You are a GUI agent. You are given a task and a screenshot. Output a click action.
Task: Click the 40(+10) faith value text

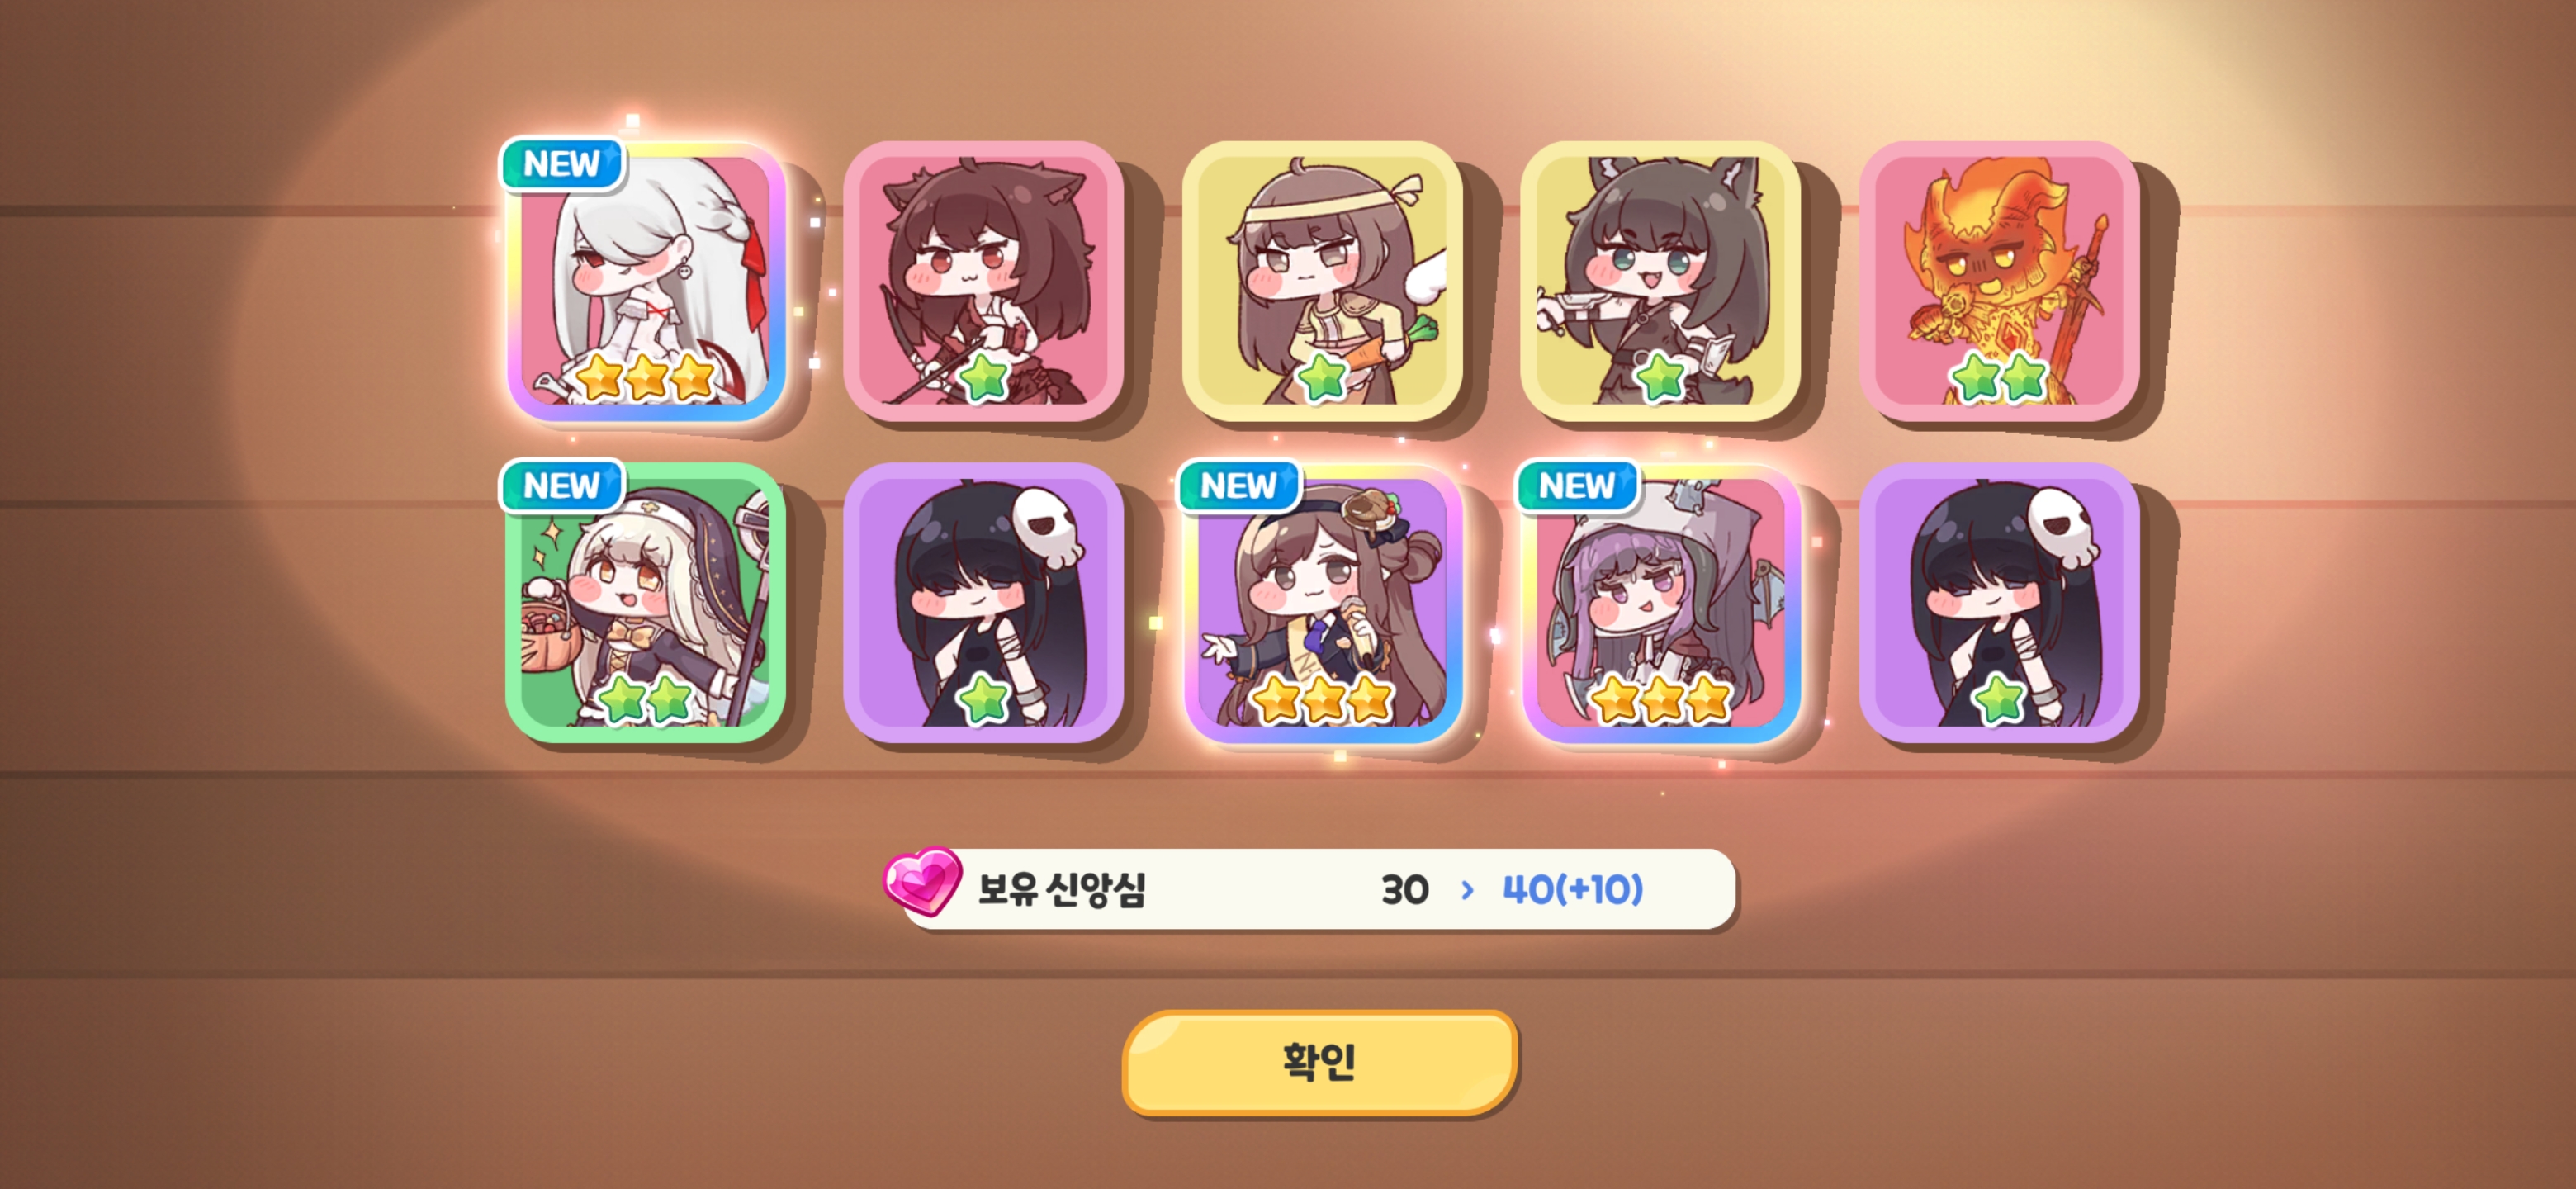click(x=1572, y=889)
